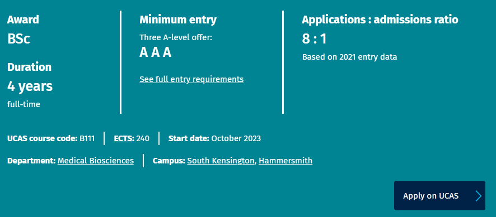Select the 8 : 1 ratio value
Screen dimensions: 496x217
pyautogui.click(x=314, y=39)
